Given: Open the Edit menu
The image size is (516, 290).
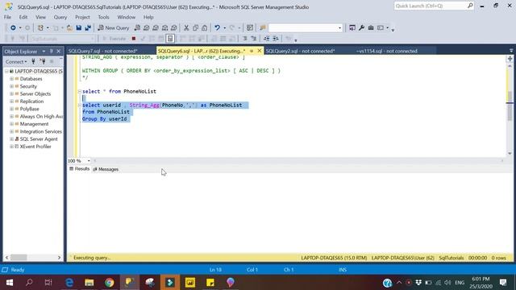Looking at the screenshot, I should click(x=23, y=17).
